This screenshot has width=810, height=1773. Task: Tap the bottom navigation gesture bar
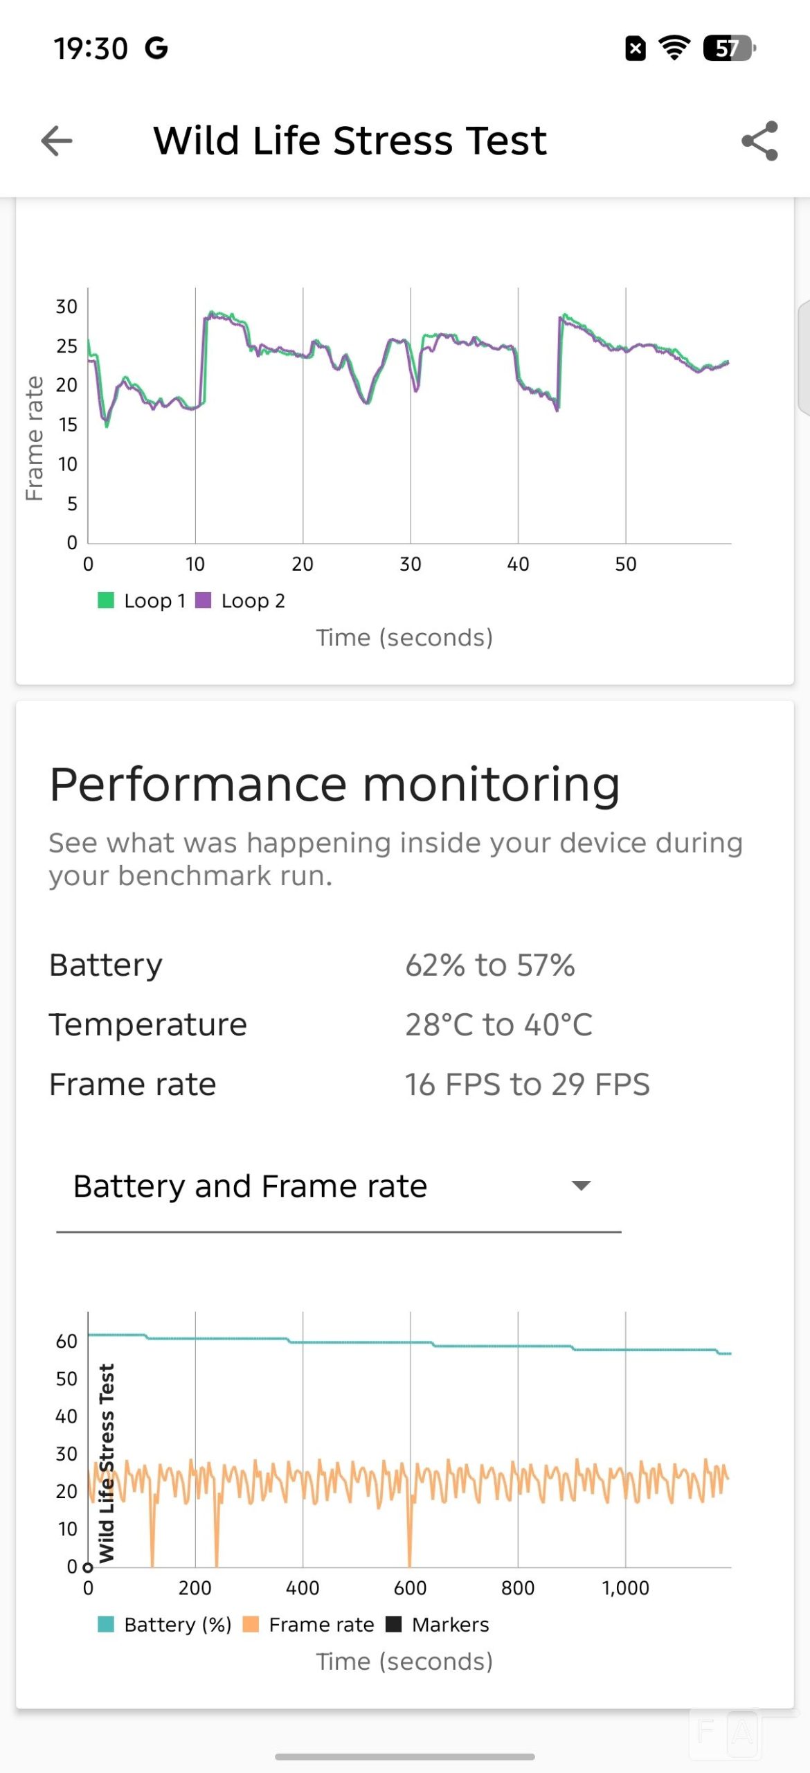tap(405, 1756)
